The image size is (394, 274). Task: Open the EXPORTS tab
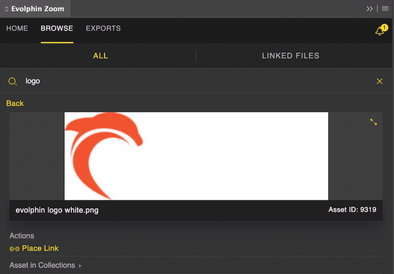coord(103,28)
